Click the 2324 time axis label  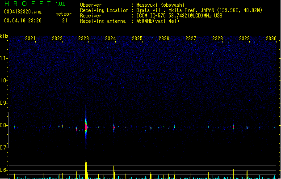(x=110, y=38)
